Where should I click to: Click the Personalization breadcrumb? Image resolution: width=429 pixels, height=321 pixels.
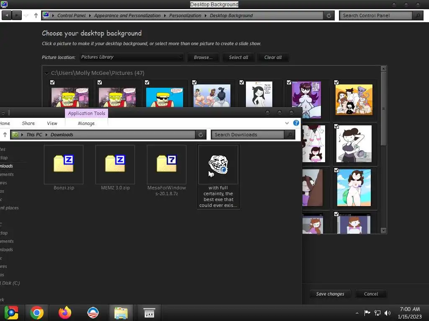(185, 15)
